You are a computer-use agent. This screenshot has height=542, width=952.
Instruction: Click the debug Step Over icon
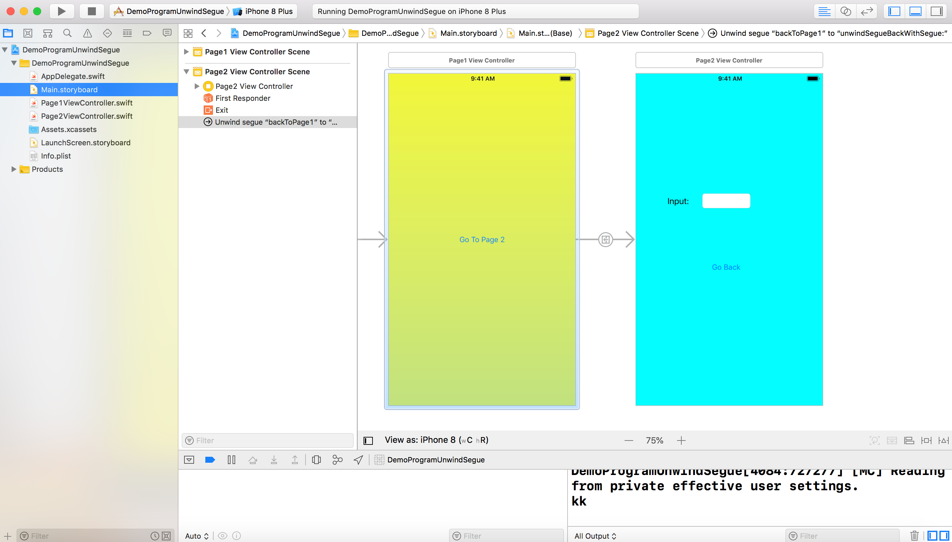(253, 460)
